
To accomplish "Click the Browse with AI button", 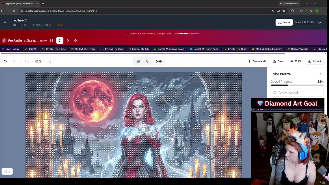I will coord(289,3).
